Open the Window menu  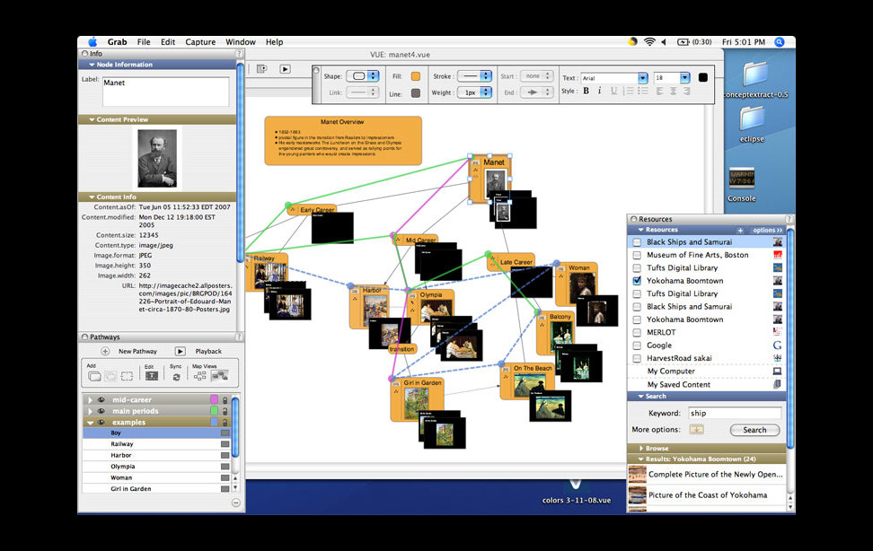[241, 42]
